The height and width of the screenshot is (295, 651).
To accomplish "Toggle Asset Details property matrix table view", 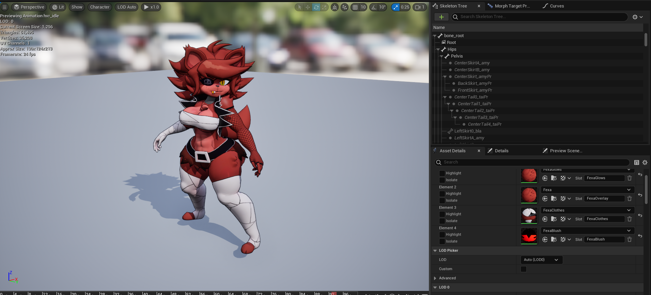I will (637, 162).
